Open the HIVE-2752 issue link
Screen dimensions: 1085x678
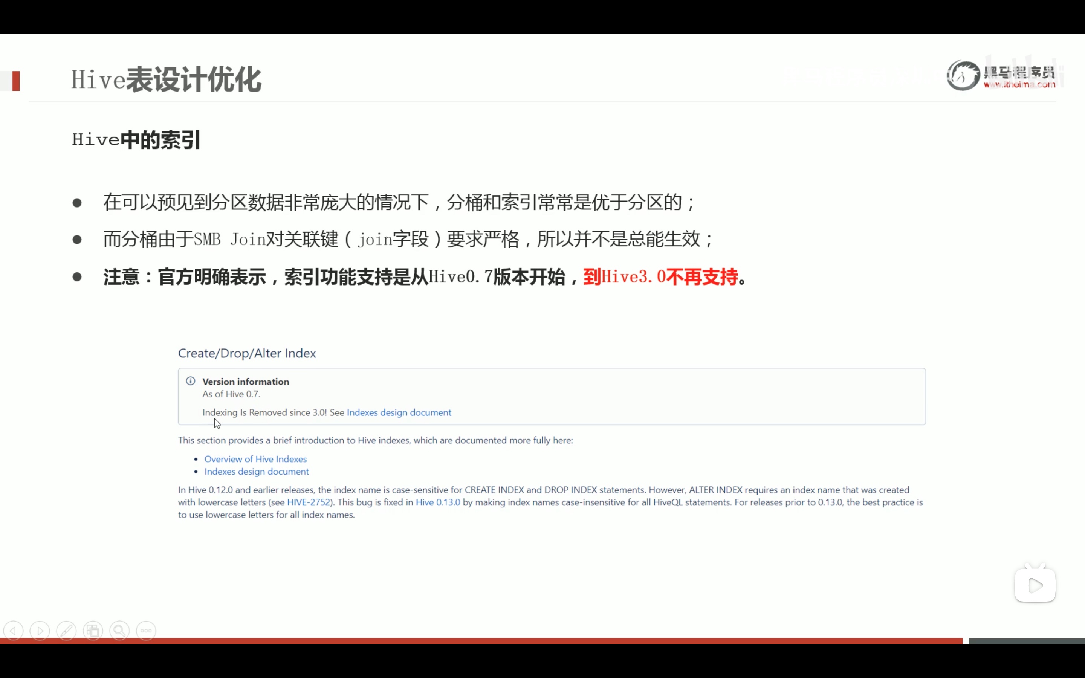pos(309,503)
